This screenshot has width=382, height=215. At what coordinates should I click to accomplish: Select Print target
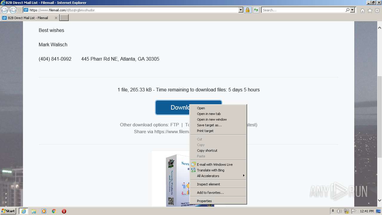[218, 131]
